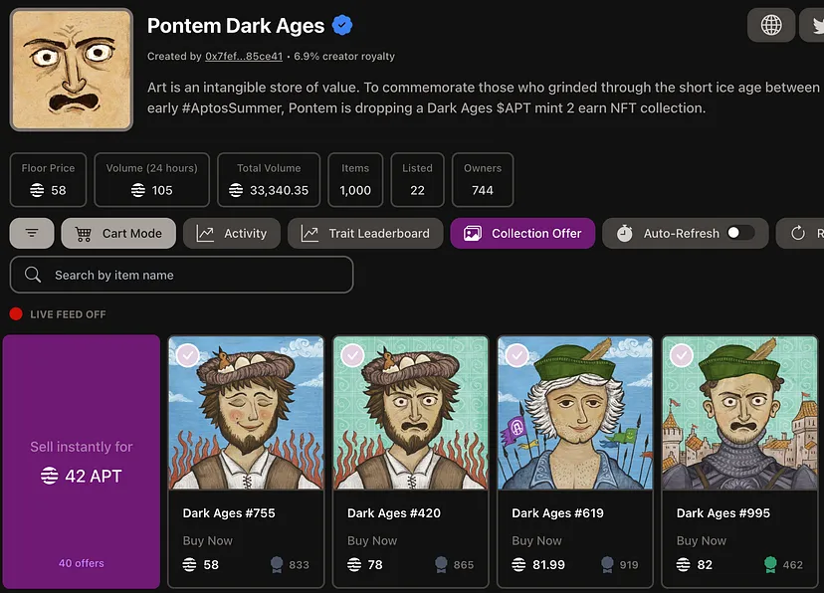Click the 40 offers link
The width and height of the screenshot is (824, 593).
82,563
